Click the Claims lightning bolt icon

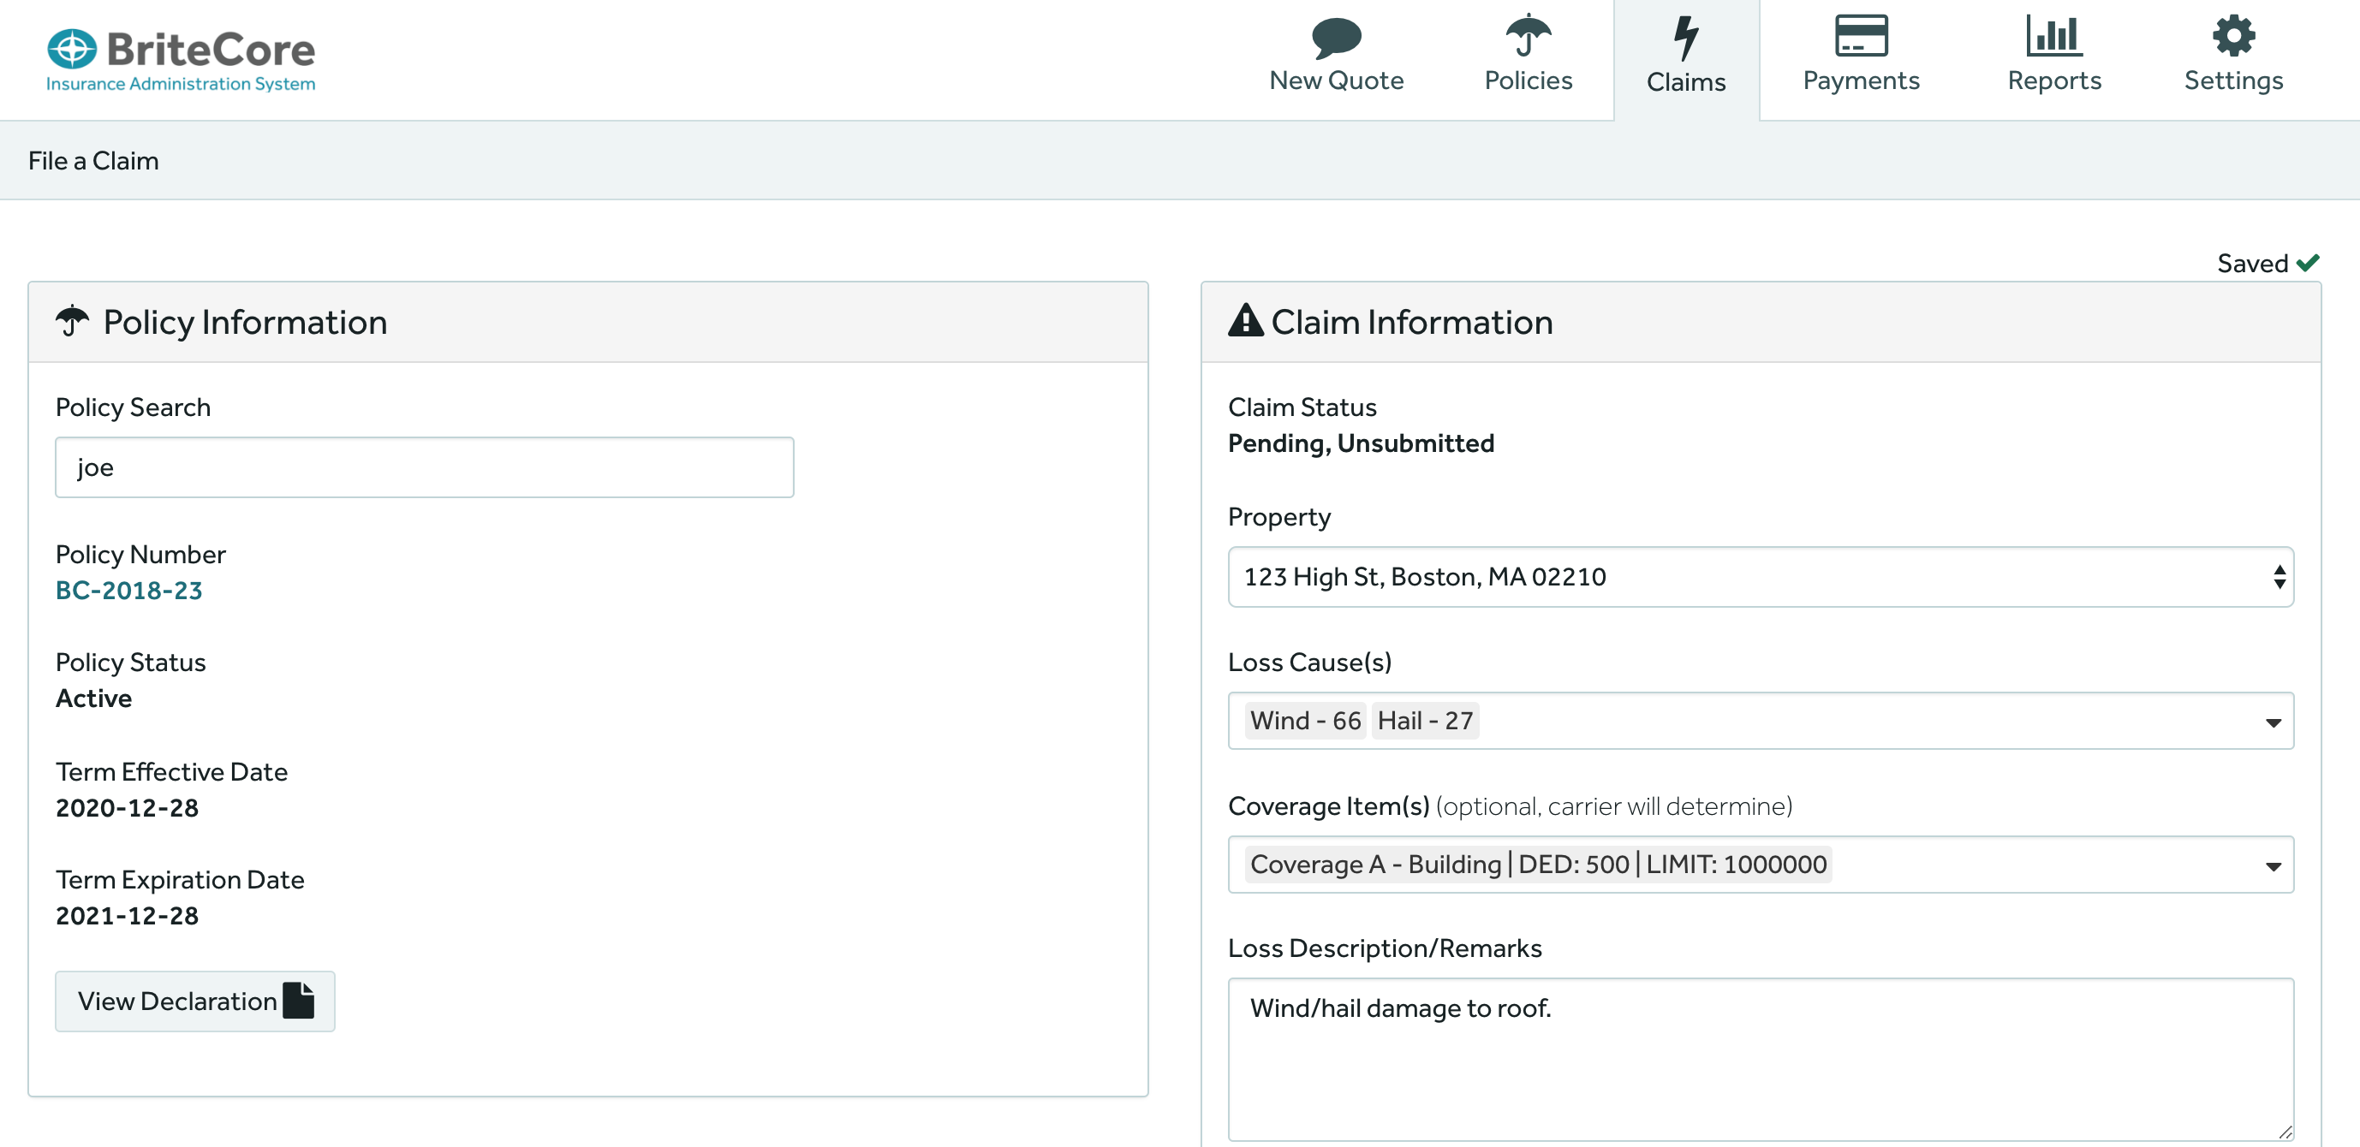[1685, 38]
